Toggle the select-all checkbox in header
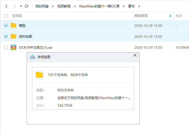 click(x=6, y=16)
